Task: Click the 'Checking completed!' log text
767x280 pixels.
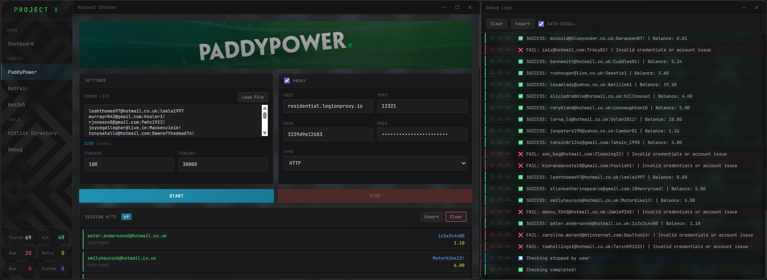Action: pos(551,270)
